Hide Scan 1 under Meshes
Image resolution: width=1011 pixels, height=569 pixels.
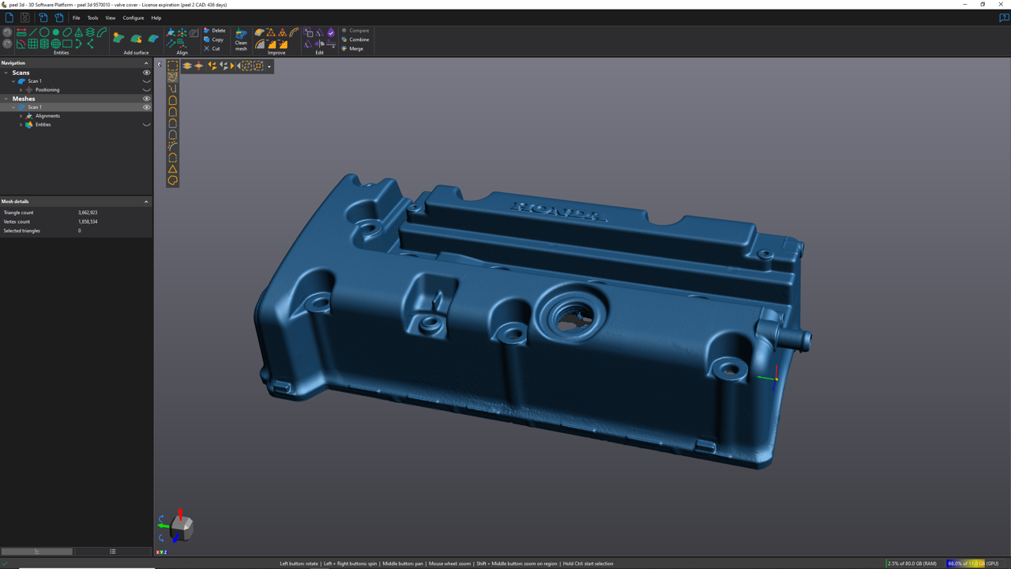(146, 107)
